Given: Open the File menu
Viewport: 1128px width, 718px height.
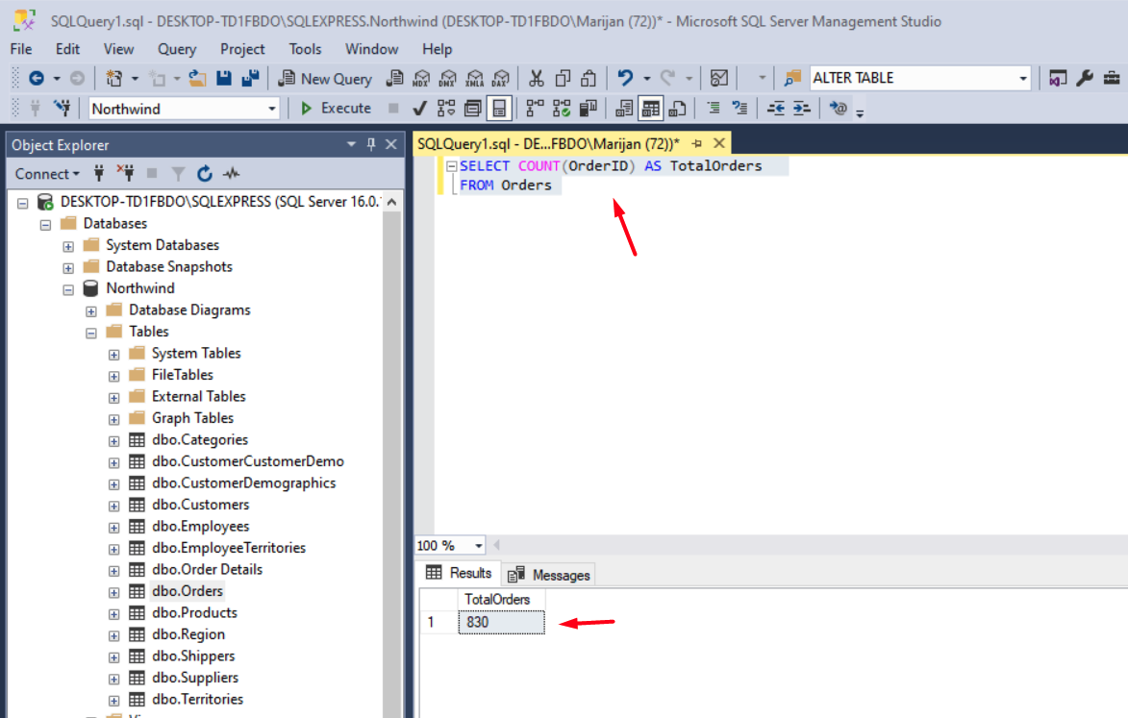Looking at the screenshot, I should tap(21, 49).
